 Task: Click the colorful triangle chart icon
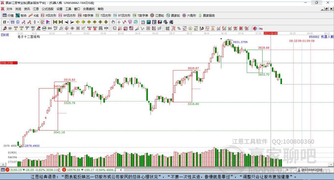pyautogui.click(x=48, y=22)
